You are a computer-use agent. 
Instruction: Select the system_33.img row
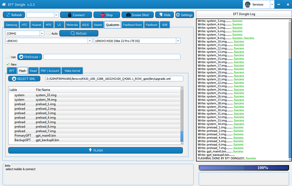coord(97,95)
